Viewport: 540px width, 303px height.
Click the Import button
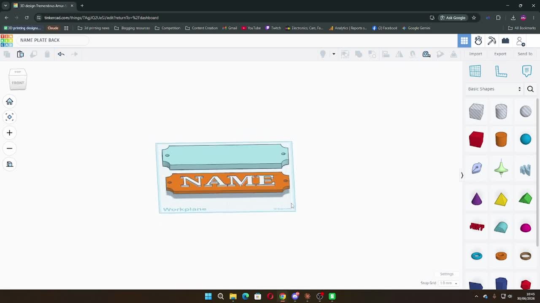click(475, 54)
